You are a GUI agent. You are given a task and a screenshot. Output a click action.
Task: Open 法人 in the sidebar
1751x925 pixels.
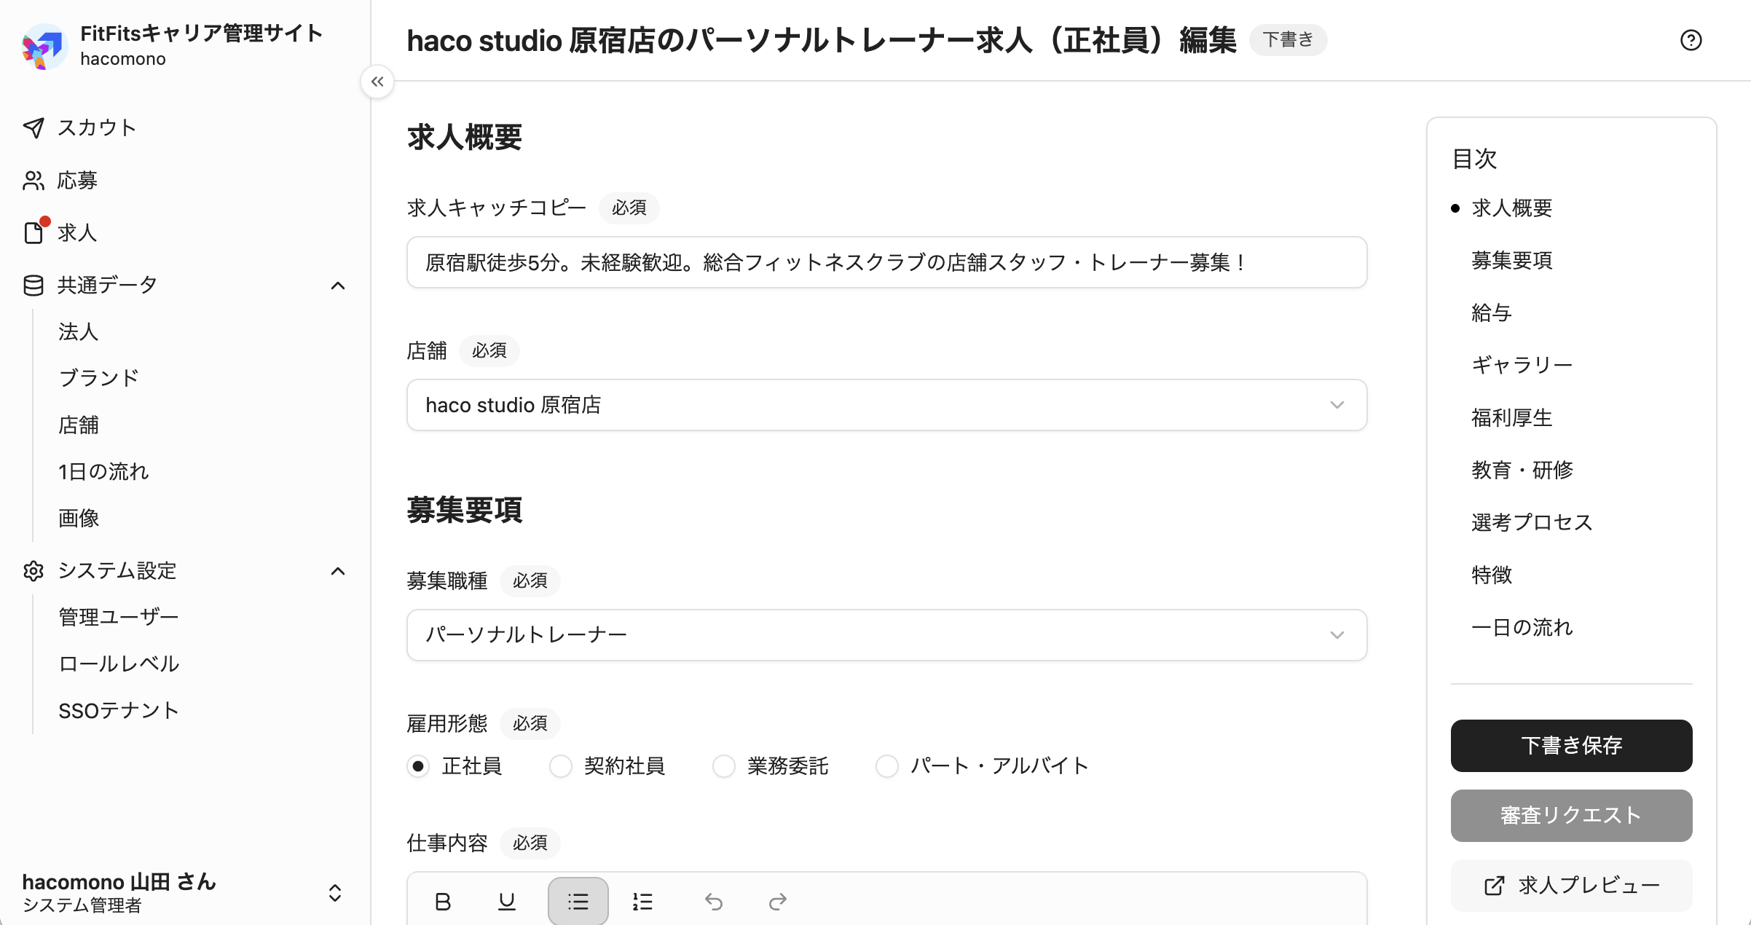pyautogui.click(x=79, y=332)
